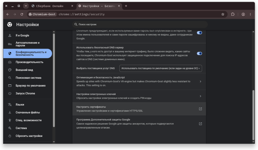Open the DNS provider dropdown

(x=160, y=68)
